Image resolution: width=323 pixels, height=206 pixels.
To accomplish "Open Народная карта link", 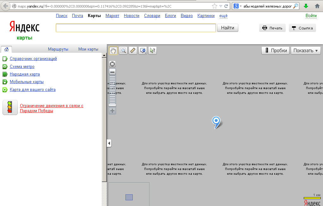I will (x=25, y=74).
